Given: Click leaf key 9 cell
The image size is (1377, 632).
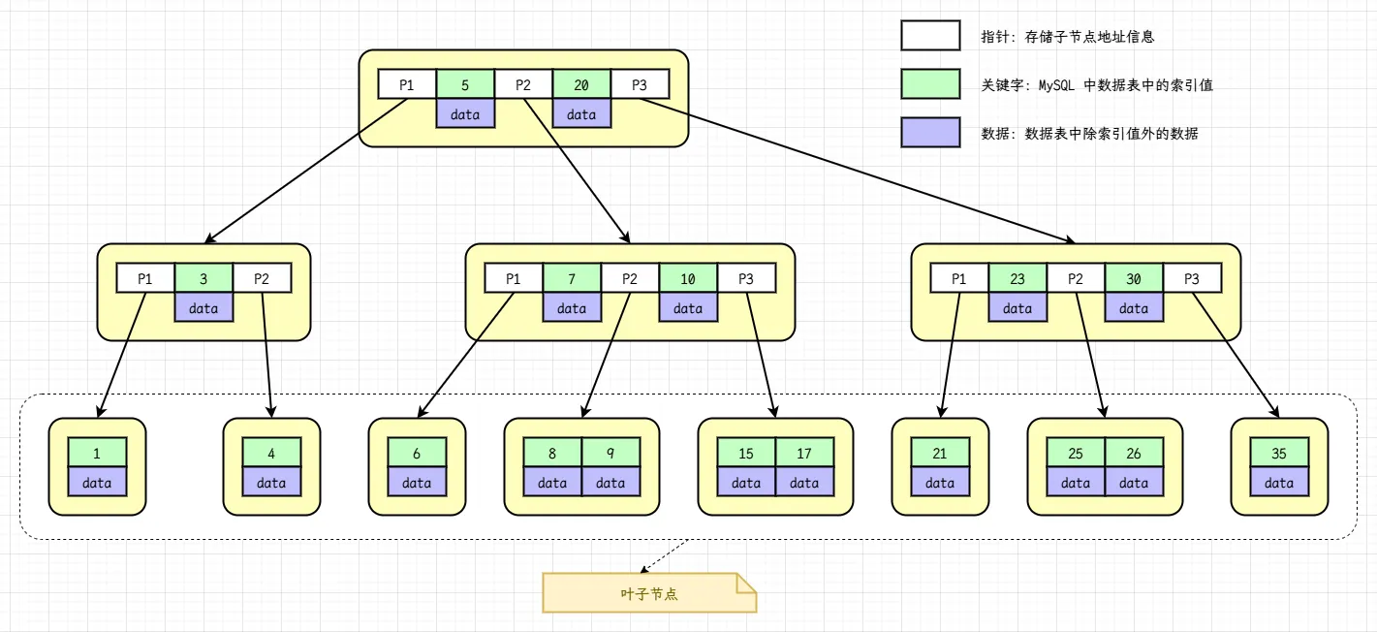Looking at the screenshot, I should [x=611, y=453].
